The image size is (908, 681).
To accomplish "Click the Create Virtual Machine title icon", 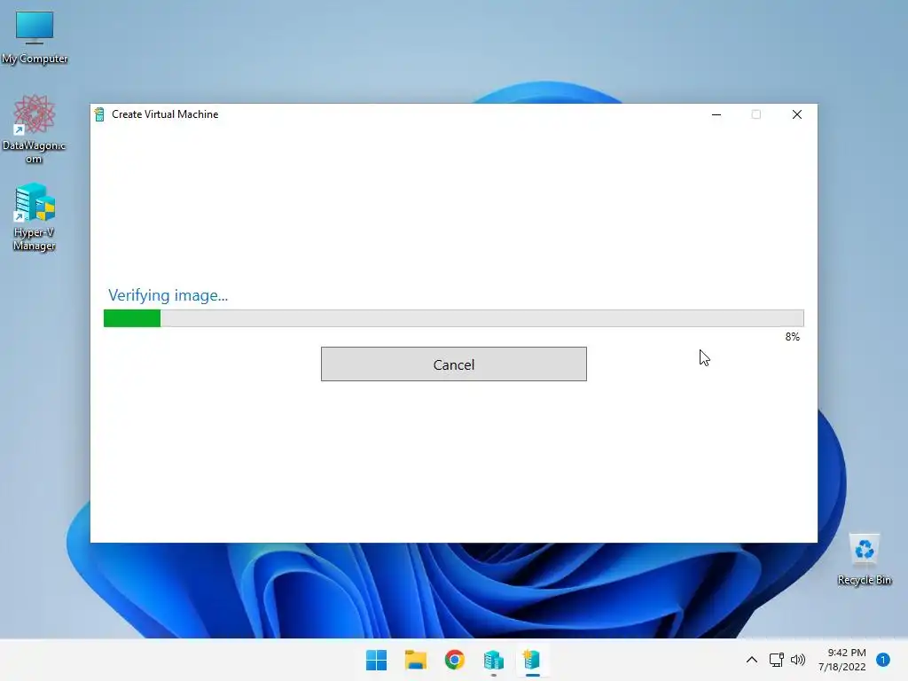I will coord(99,114).
